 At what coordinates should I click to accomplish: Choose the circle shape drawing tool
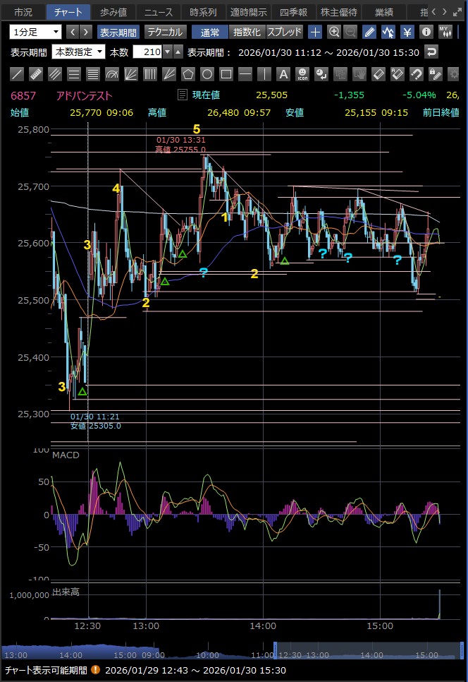click(x=207, y=74)
